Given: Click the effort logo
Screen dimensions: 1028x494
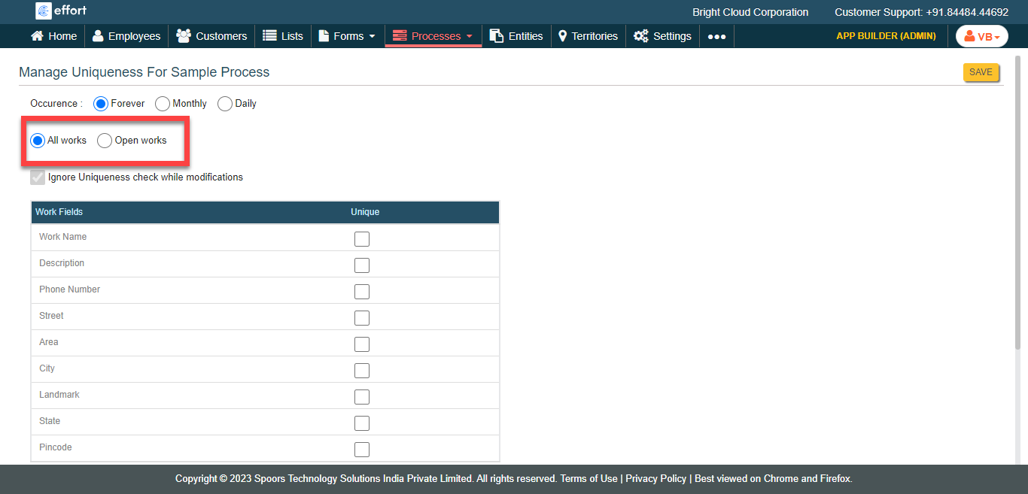Looking at the screenshot, I should click(x=62, y=11).
